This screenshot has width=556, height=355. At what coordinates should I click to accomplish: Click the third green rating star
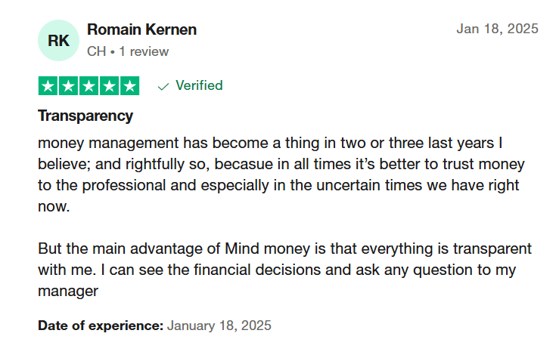click(x=89, y=85)
